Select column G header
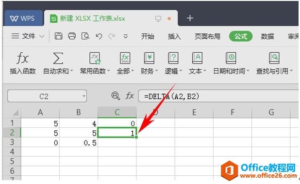Image resolution: width=300 pixels, height=184 pixels. (271, 112)
